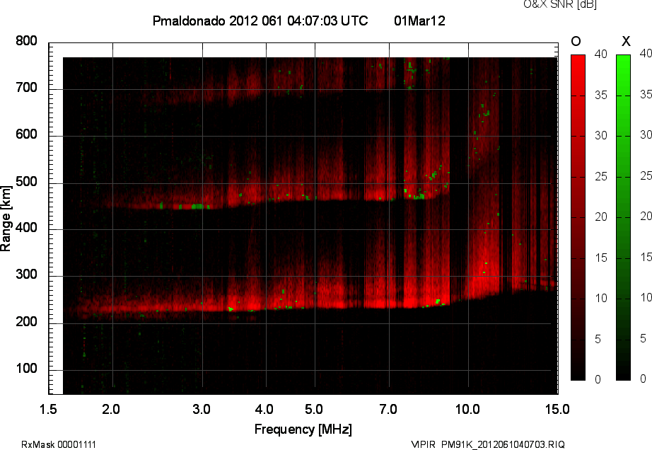Click the 800 tick on the range axis

[x=26, y=42]
